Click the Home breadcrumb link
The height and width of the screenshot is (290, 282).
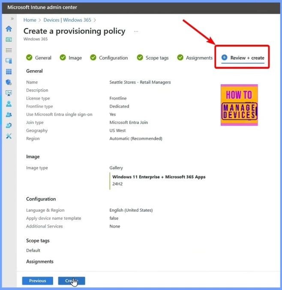click(30, 20)
